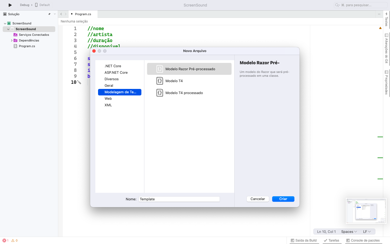Click the Ln 10, Col 1 position indicator
Image resolution: width=390 pixels, height=244 pixels.
pyautogui.click(x=326, y=232)
